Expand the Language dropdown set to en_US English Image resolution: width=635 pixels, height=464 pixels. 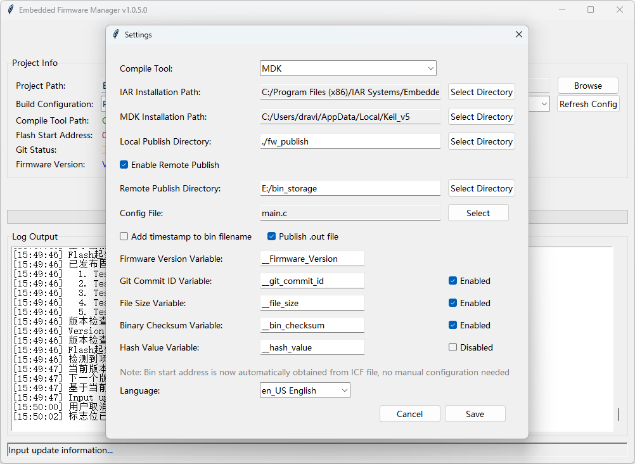coord(305,390)
